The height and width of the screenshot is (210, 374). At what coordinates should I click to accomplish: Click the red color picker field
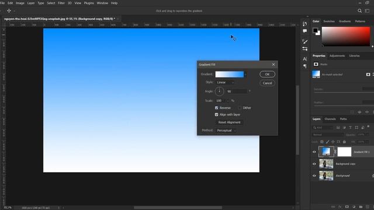(x=346, y=36)
